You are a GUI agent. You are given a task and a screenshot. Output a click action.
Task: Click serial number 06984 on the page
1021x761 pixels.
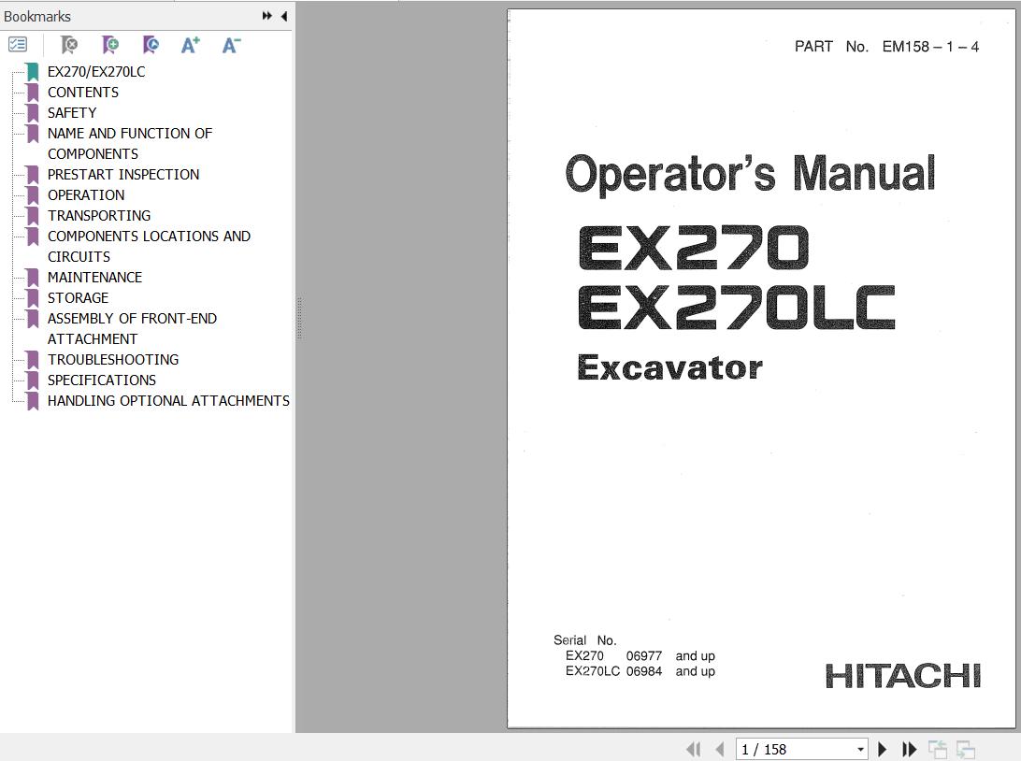click(x=644, y=672)
